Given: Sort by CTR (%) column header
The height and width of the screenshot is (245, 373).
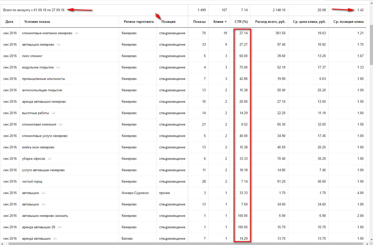Looking at the screenshot, I should point(241,22).
